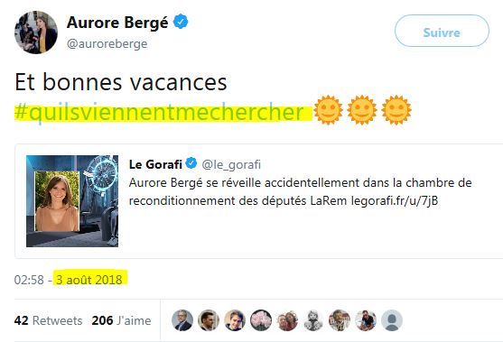View the 206 J'aime list
This screenshot has height=342, width=503.
(121, 320)
